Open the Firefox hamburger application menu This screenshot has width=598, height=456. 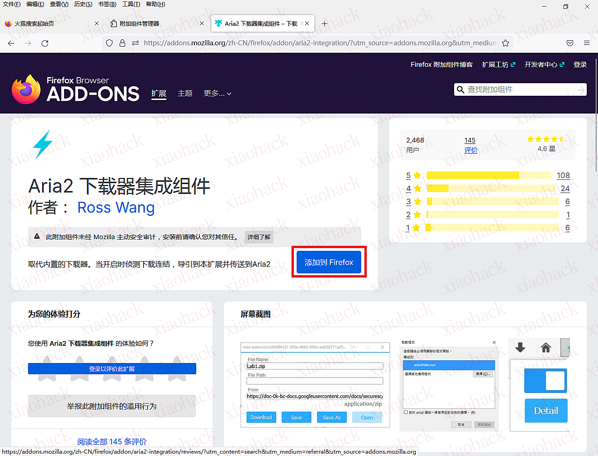tap(587, 43)
